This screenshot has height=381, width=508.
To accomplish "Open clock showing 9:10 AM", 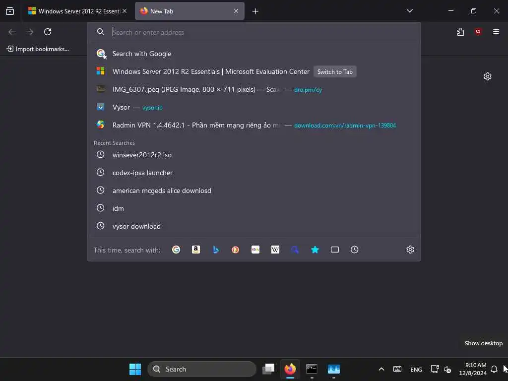I will tap(473, 369).
